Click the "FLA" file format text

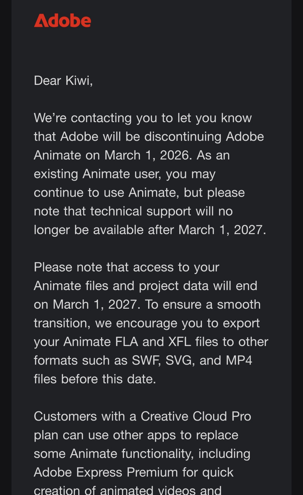pyautogui.click(x=126, y=342)
